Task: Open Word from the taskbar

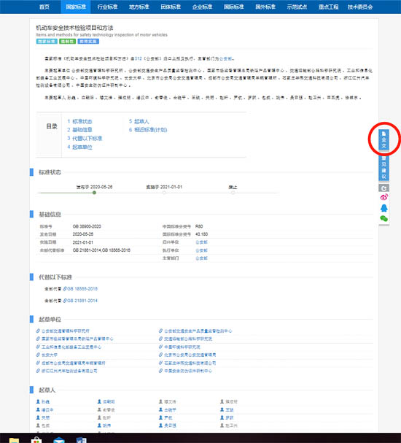Action: pyautogui.click(x=81, y=439)
